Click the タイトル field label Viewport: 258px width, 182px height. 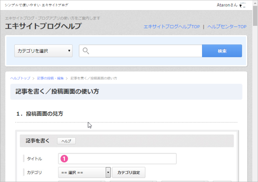click(34, 159)
